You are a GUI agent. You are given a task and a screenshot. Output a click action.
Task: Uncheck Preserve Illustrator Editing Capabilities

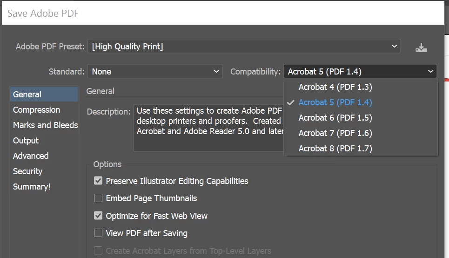click(98, 181)
